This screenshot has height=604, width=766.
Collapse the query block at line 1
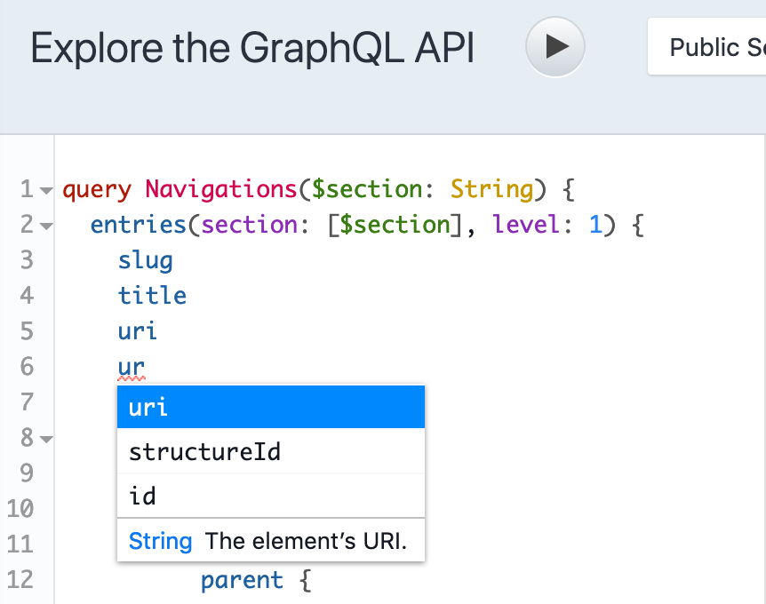pyautogui.click(x=46, y=190)
